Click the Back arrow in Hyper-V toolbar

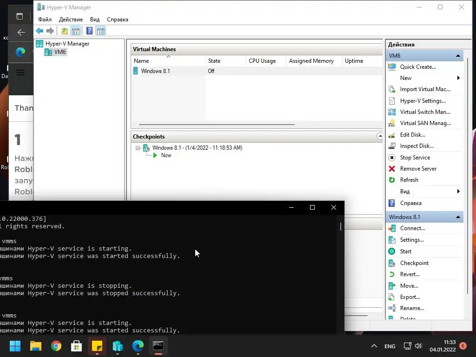(40, 31)
